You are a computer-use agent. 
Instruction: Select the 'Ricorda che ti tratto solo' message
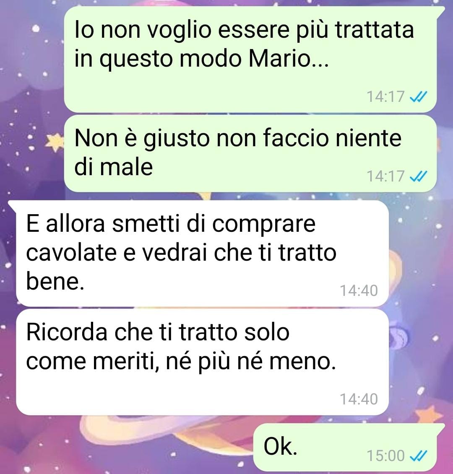(x=202, y=362)
